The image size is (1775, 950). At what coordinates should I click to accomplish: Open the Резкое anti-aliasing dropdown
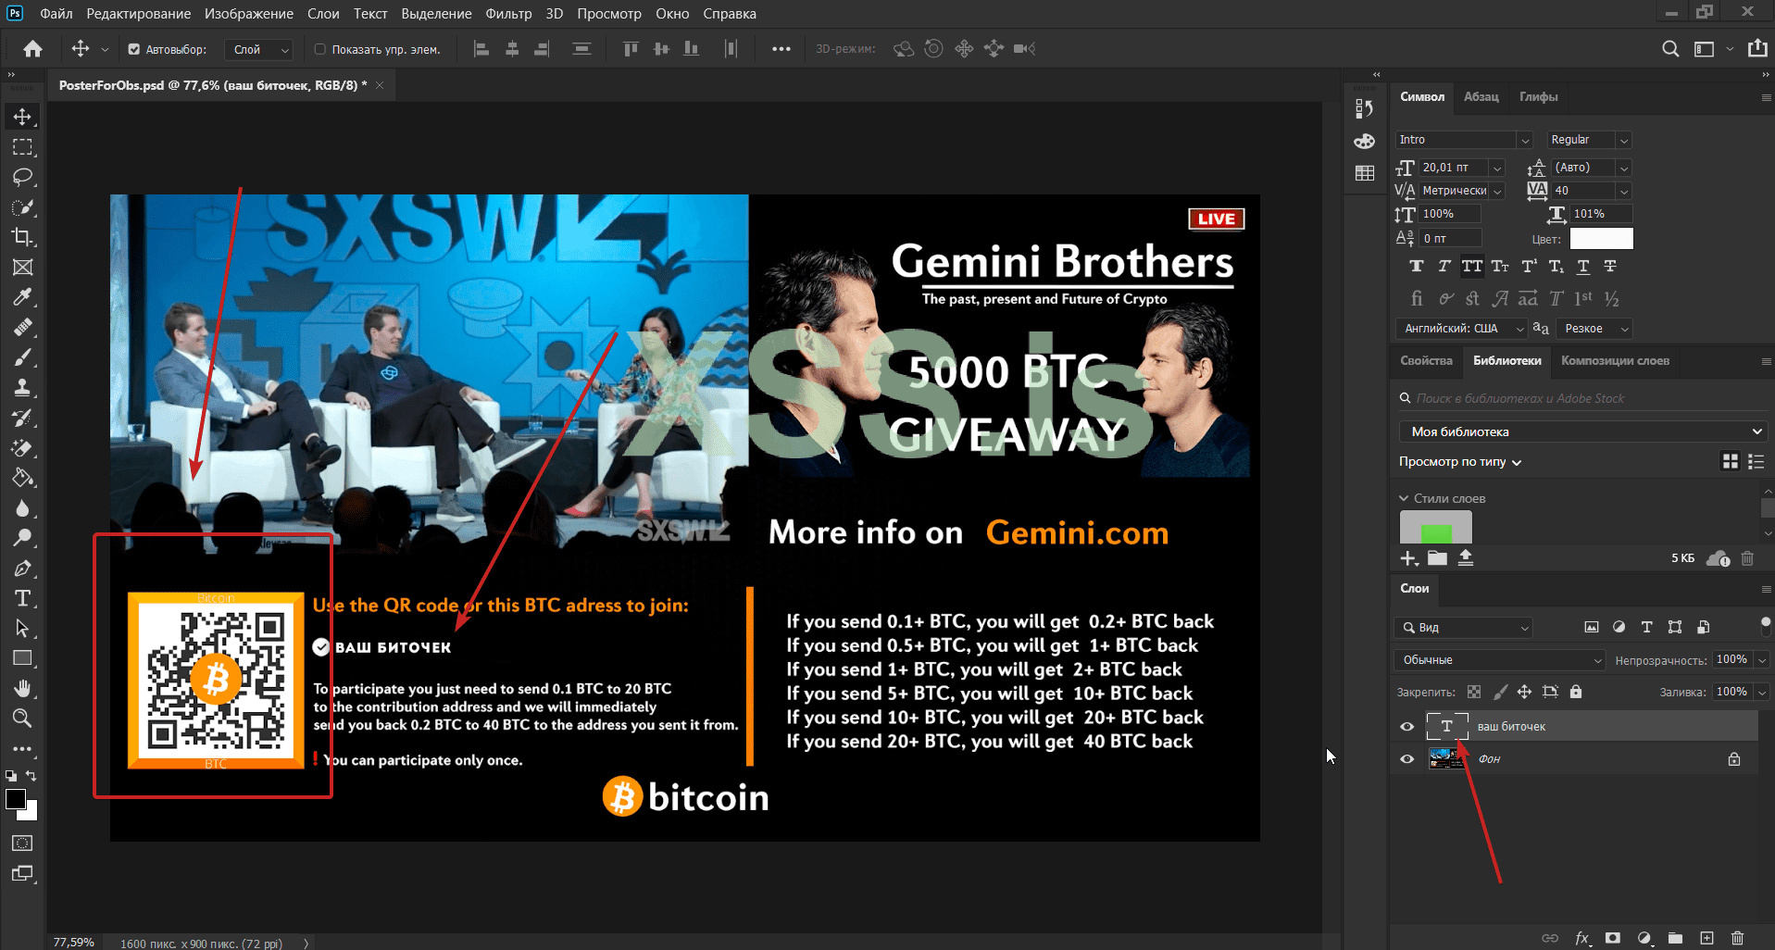click(x=1593, y=329)
